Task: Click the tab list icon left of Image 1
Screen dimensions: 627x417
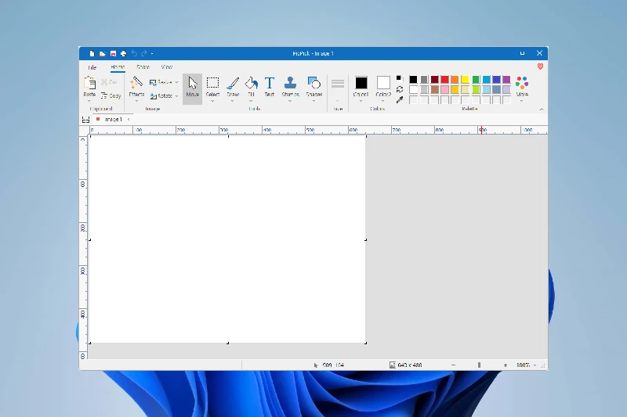Action: (85, 120)
